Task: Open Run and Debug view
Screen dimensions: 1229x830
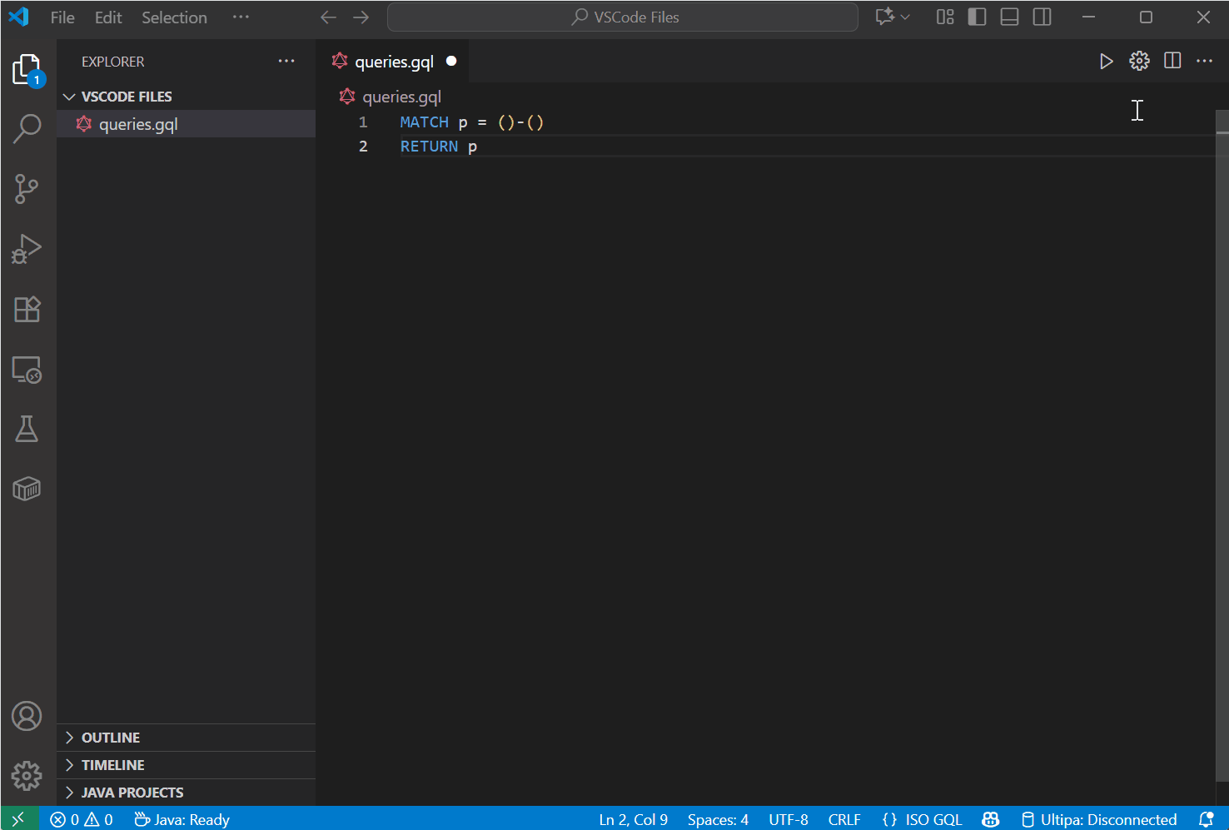Action: (x=27, y=249)
